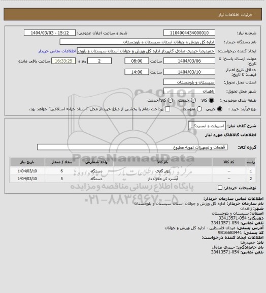Screen dimensions: 266x293
Task: Select the کالا radio button
Action: click(211, 100)
